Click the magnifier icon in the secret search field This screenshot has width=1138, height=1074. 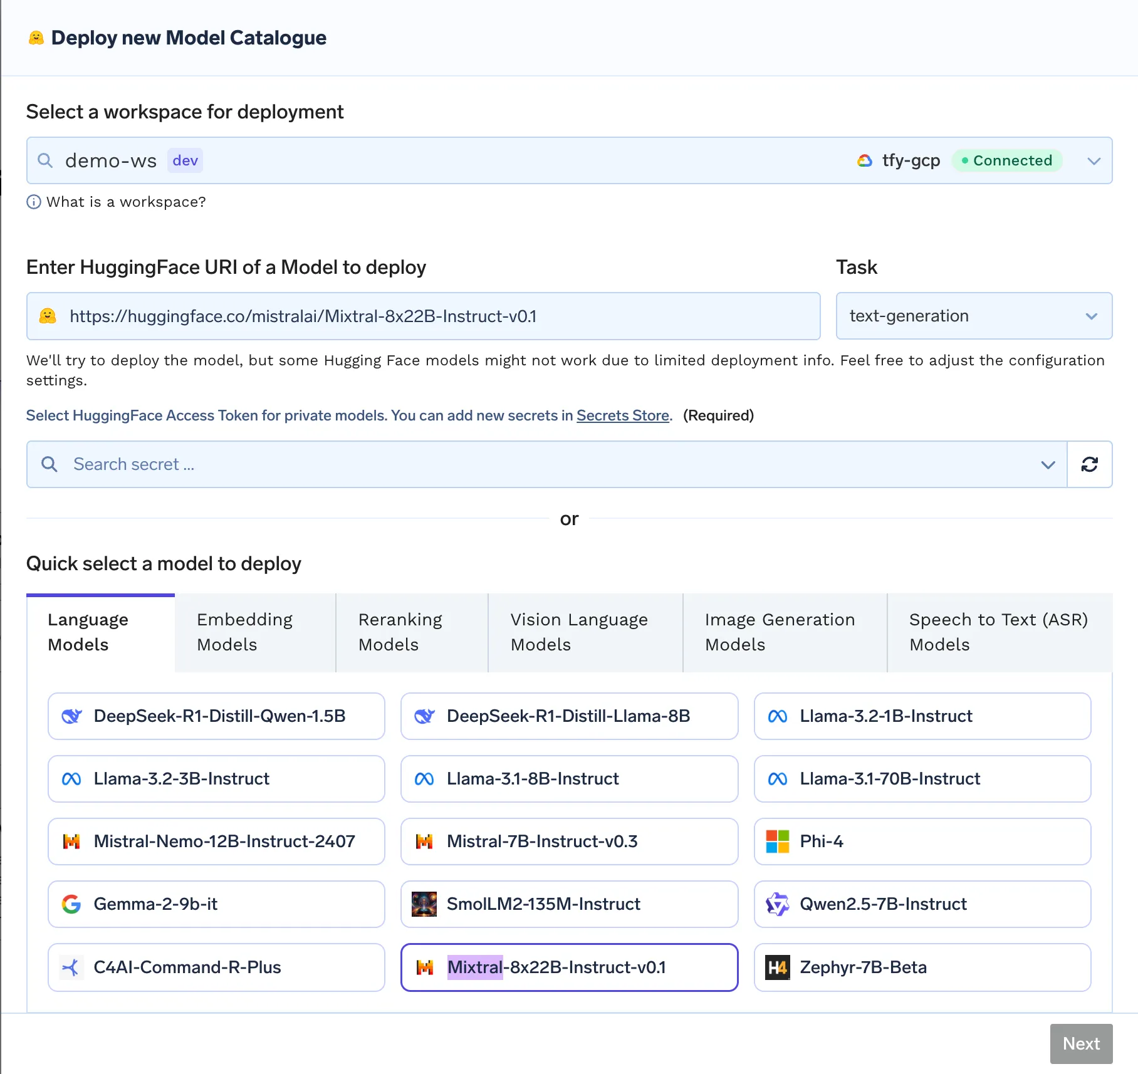point(50,464)
